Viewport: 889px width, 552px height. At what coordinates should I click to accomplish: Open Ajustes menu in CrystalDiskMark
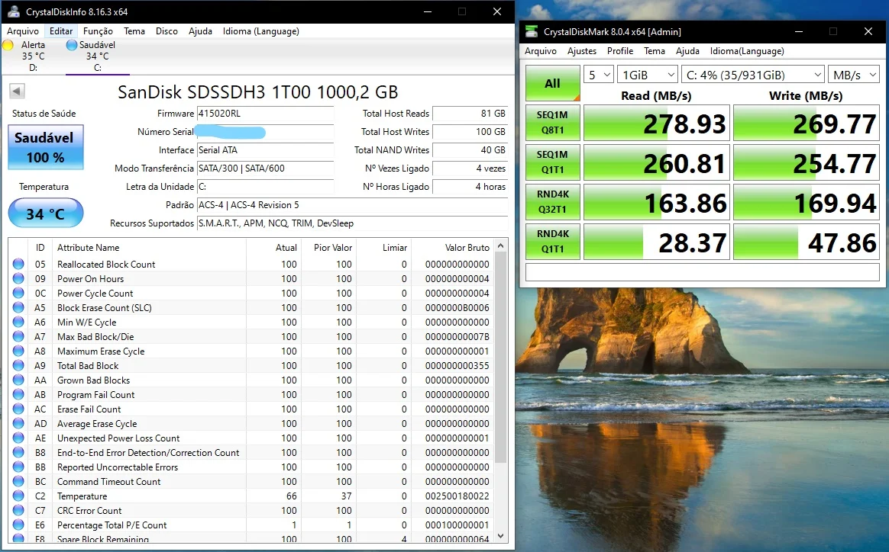point(582,51)
